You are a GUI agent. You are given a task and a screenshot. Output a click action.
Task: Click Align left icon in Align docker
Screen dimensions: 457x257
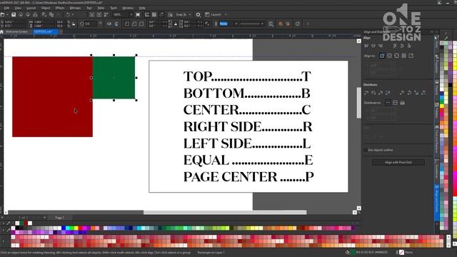point(366,46)
